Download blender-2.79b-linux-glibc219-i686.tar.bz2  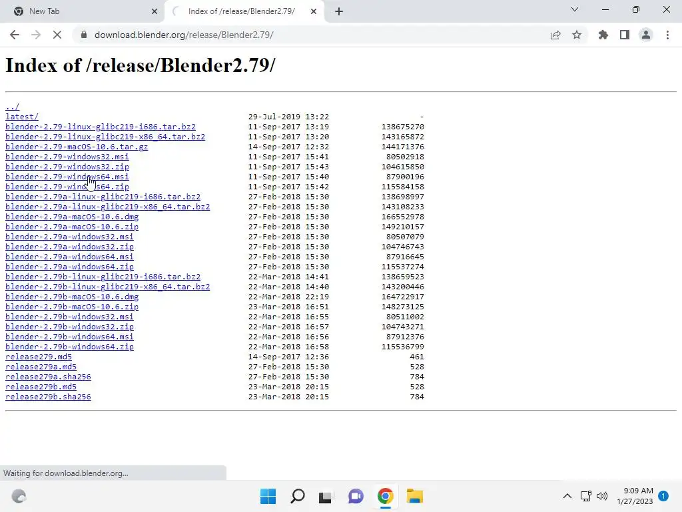103,277
